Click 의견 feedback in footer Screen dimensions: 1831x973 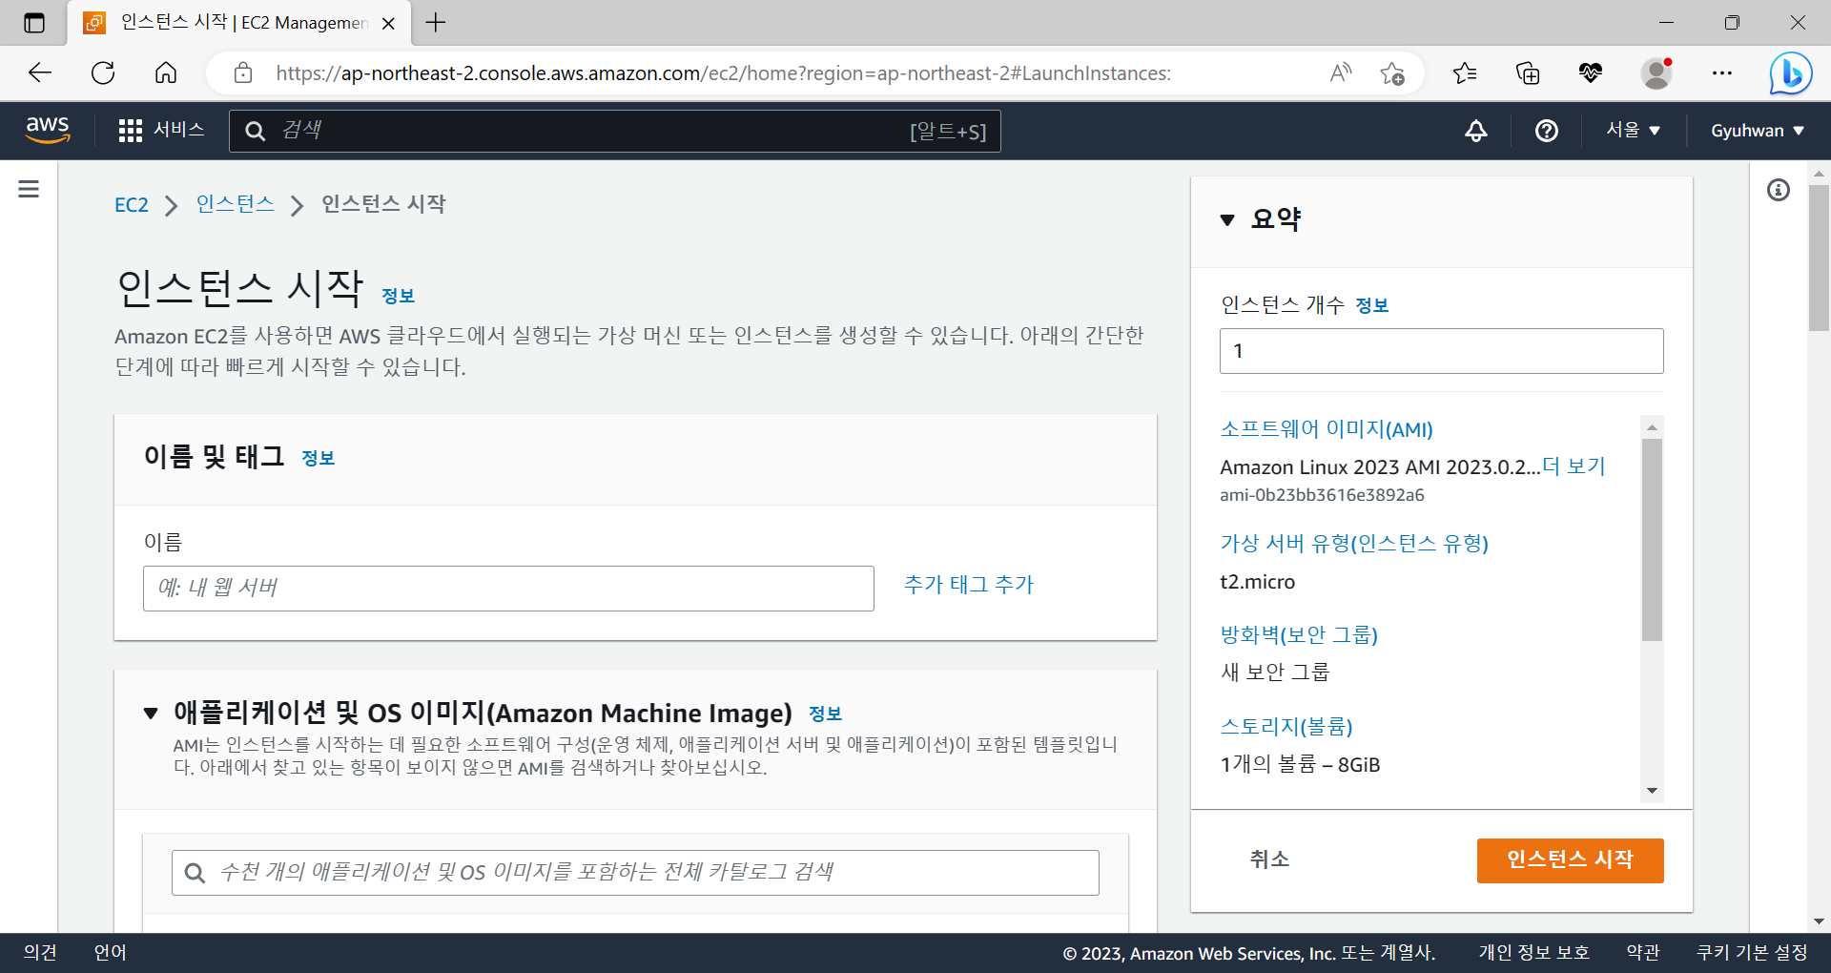point(40,952)
